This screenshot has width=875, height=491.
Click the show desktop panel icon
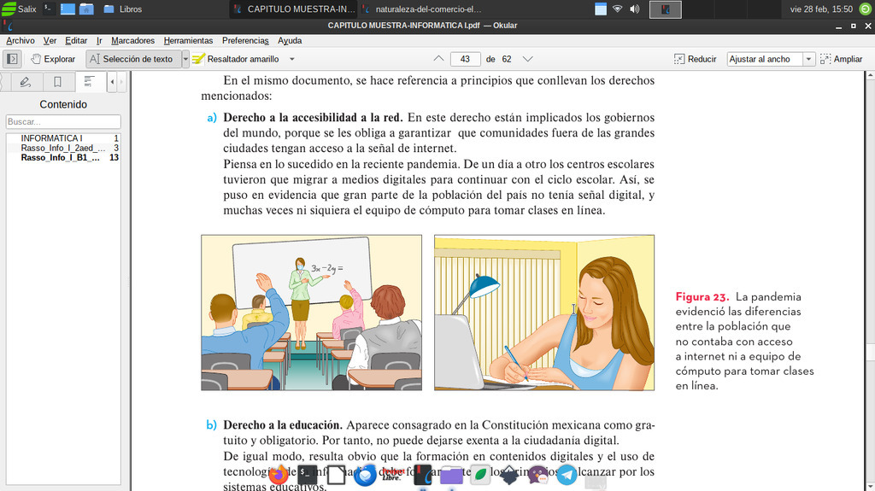pos(68,9)
